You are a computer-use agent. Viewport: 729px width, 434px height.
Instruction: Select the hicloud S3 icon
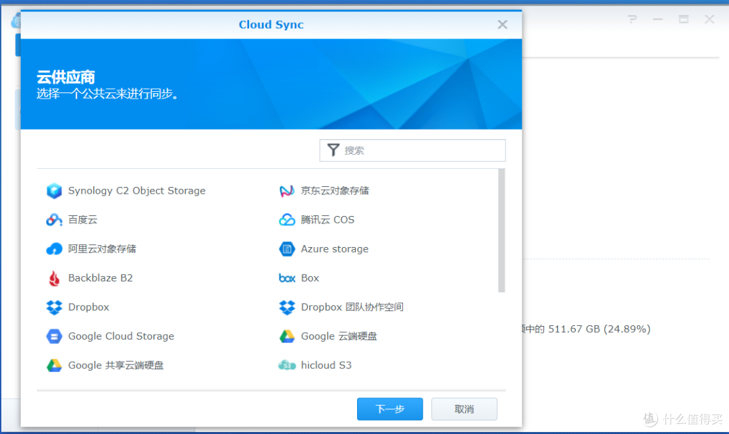pyautogui.click(x=287, y=365)
